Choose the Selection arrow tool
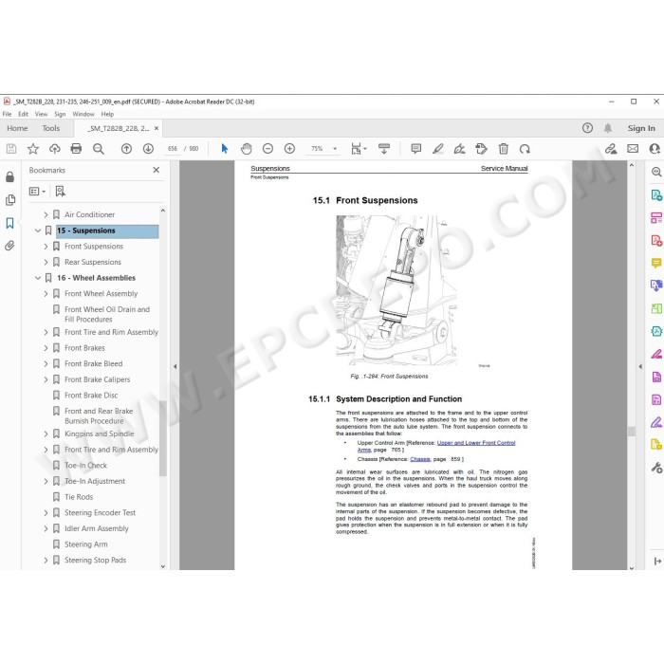664x664 pixels. click(225, 149)
